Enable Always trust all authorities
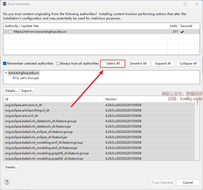Image resolution: width=203 pixels, height=190 pixels. tap(58, 64)
